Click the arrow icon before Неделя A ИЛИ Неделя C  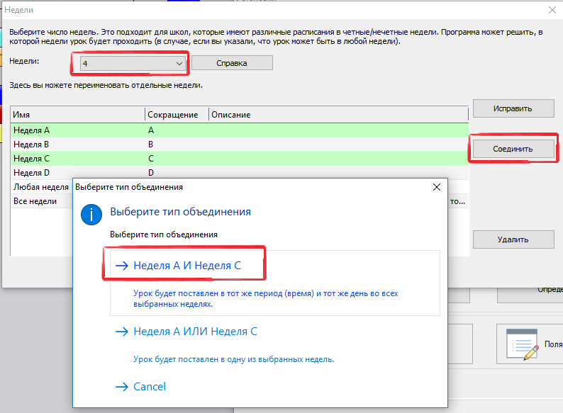tap(121, 332)
